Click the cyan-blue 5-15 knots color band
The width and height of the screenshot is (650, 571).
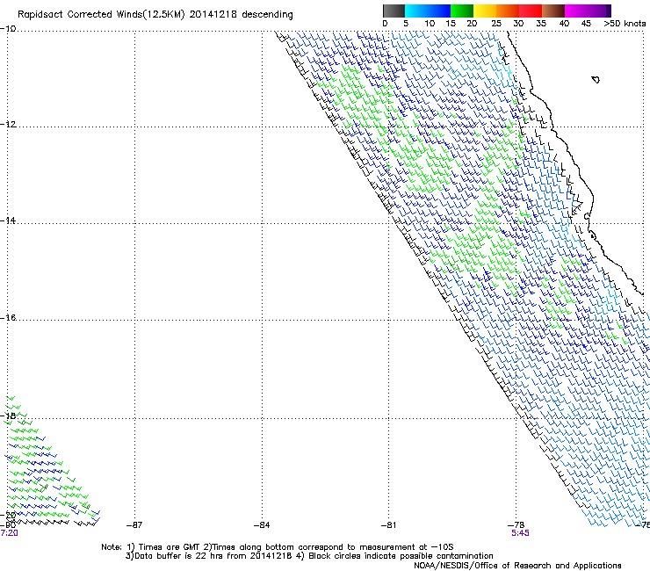point(428,11)
